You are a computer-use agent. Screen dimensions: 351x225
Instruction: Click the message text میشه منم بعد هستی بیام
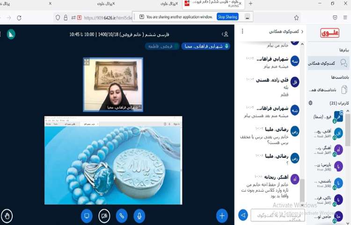click(266, 116)
